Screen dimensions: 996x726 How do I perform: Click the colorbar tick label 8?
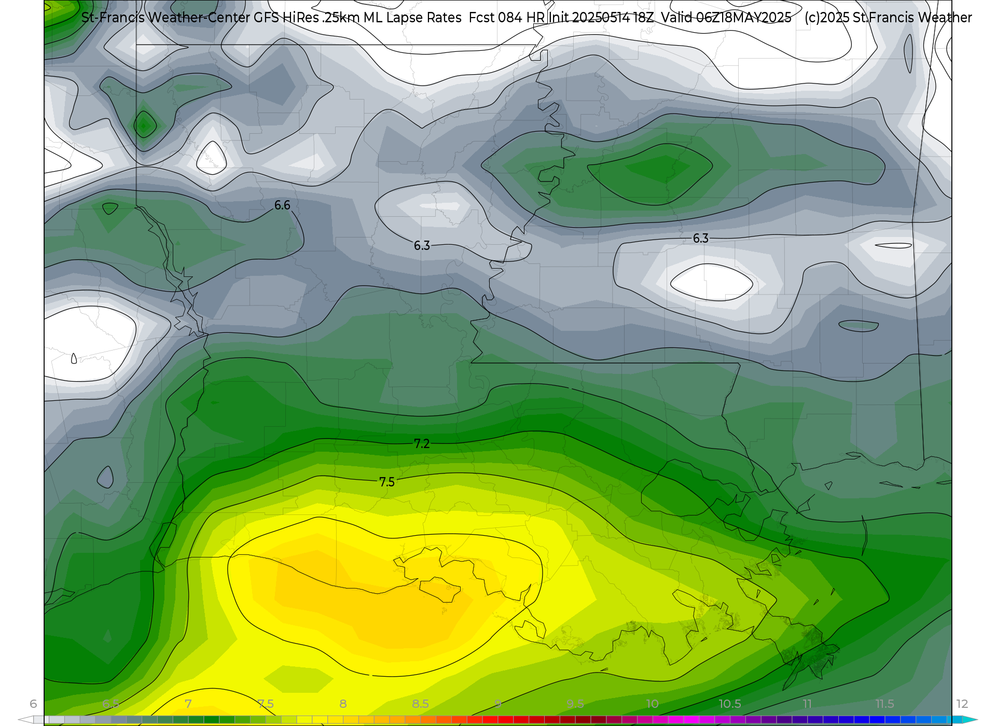343,704
